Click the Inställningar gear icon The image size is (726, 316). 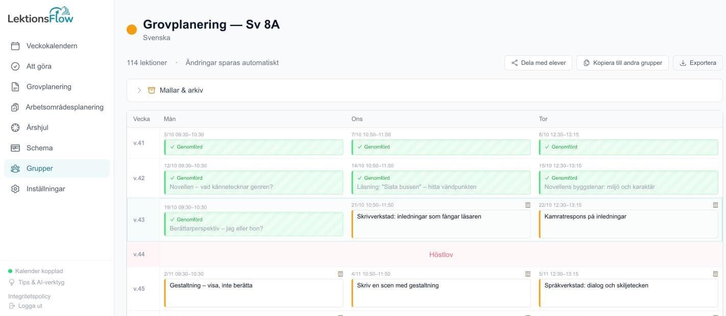pos(15,189)
